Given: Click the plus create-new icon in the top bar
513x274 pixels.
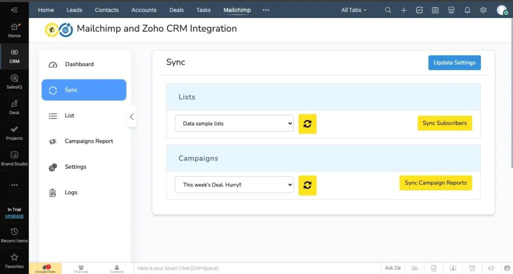Looking at the screenshot, I should [x=404, y=10].
